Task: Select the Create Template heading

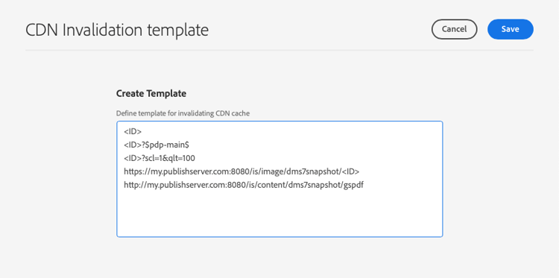Action: (x=151, y=94)
